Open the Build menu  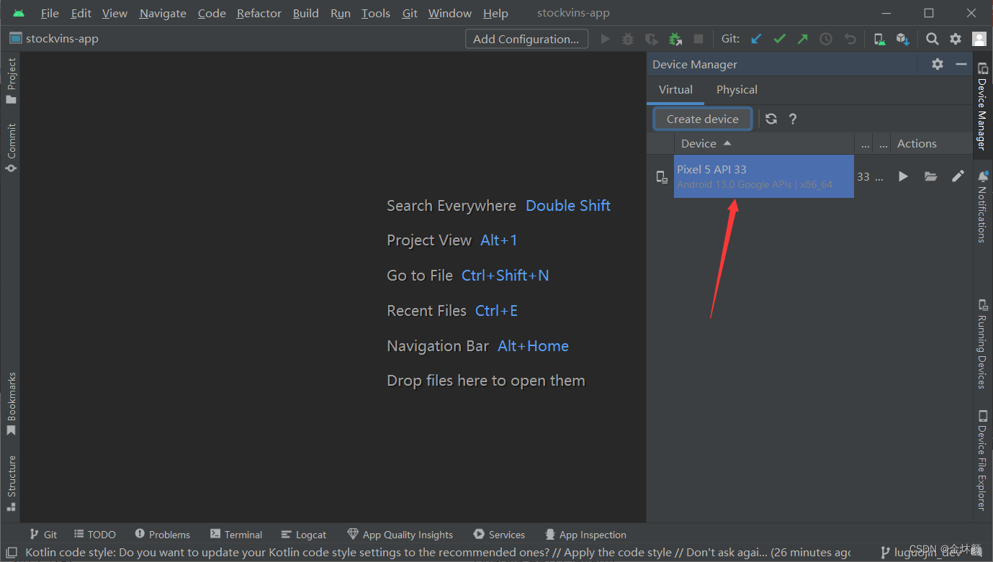305,13
